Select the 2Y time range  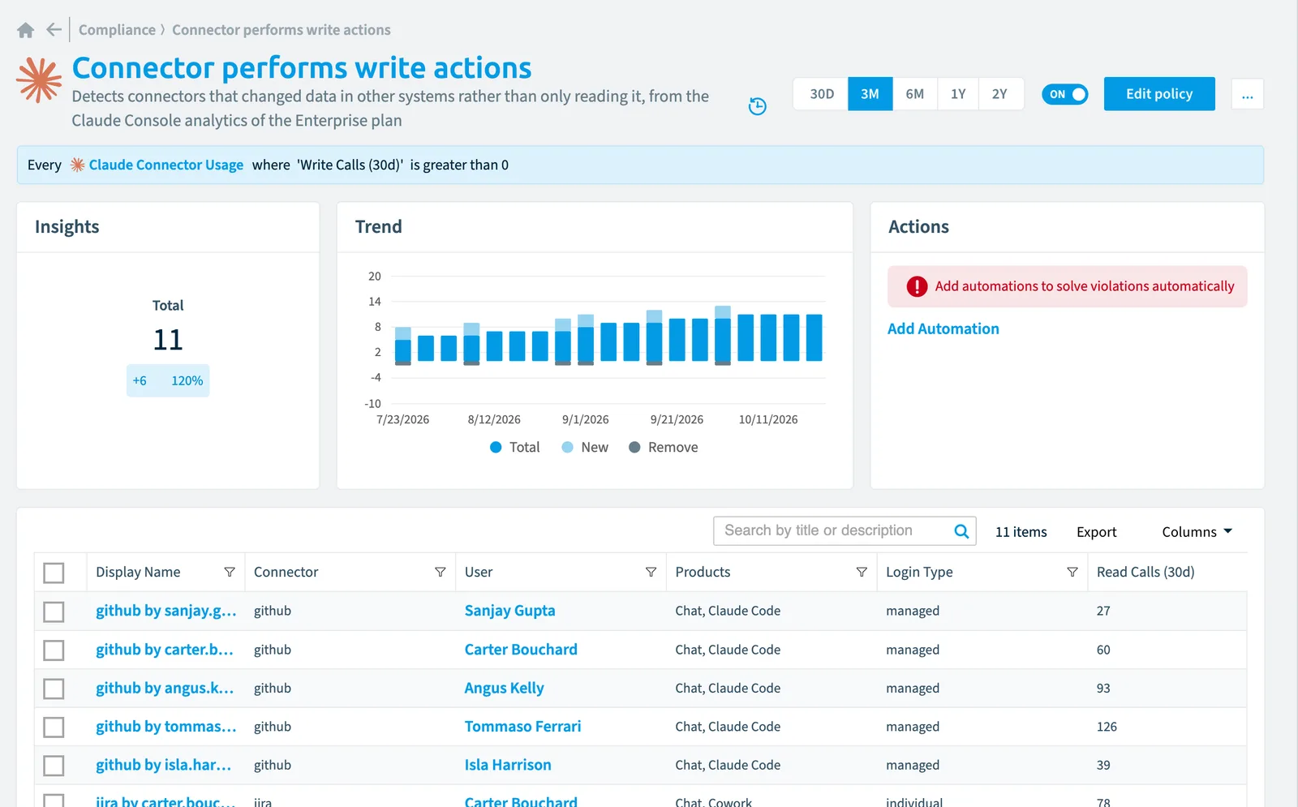[x=1000, y=94]
